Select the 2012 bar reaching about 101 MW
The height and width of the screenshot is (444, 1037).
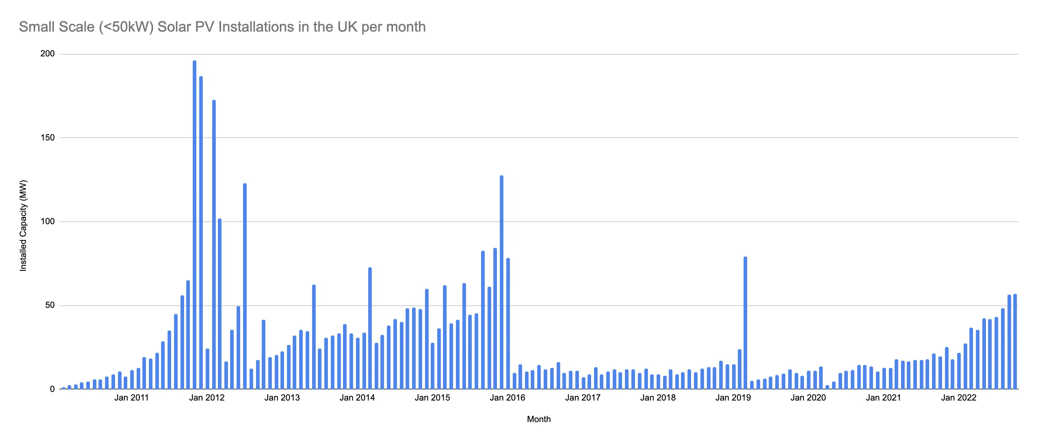point(220,304)
